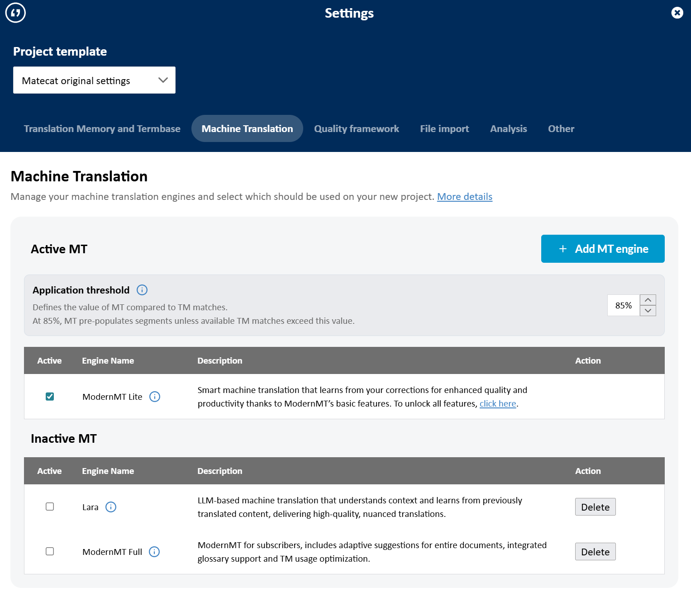Close the Settings panel
This screenshot has width=691, height=606.
(677, 13)
